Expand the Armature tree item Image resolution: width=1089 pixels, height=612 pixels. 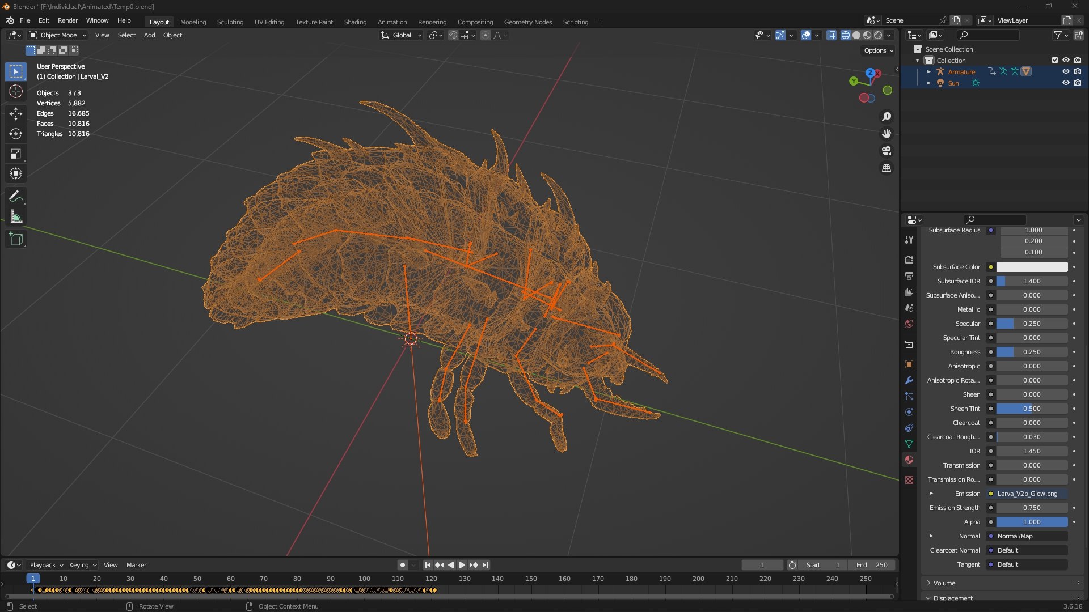tap(928, 72)
